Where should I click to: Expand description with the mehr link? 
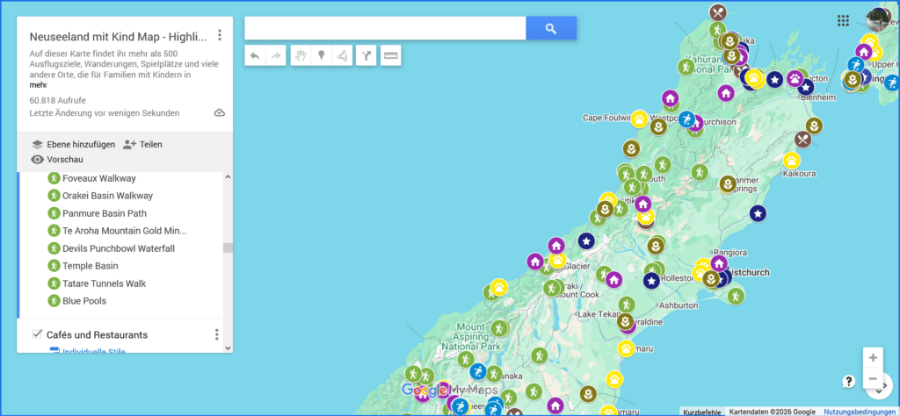pos(38,85)
